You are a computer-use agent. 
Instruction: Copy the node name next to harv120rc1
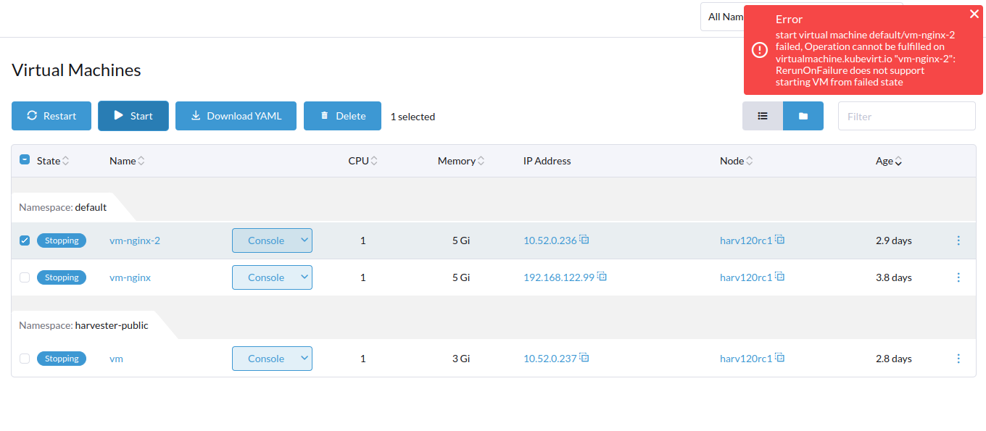[x=779, y=239]
